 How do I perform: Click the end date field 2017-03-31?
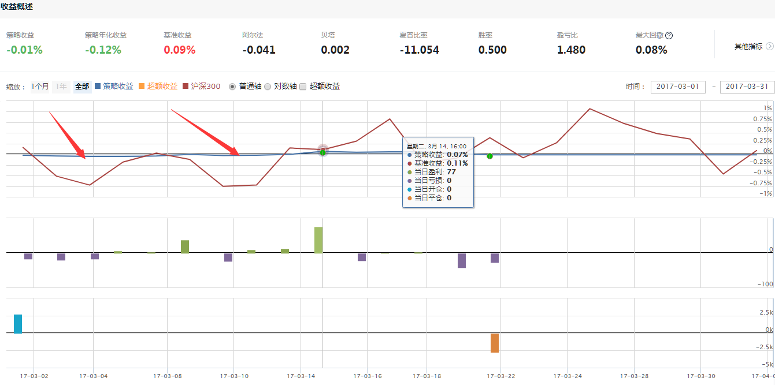click(747, 87)
